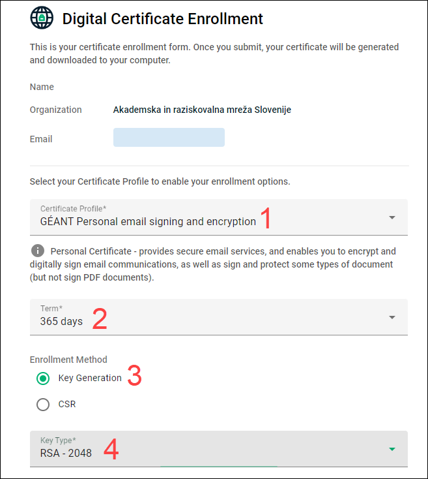This screenshot has width=428, height=479.
Task: Open the Certificate Profile dropdown
Action: [219, 217]
